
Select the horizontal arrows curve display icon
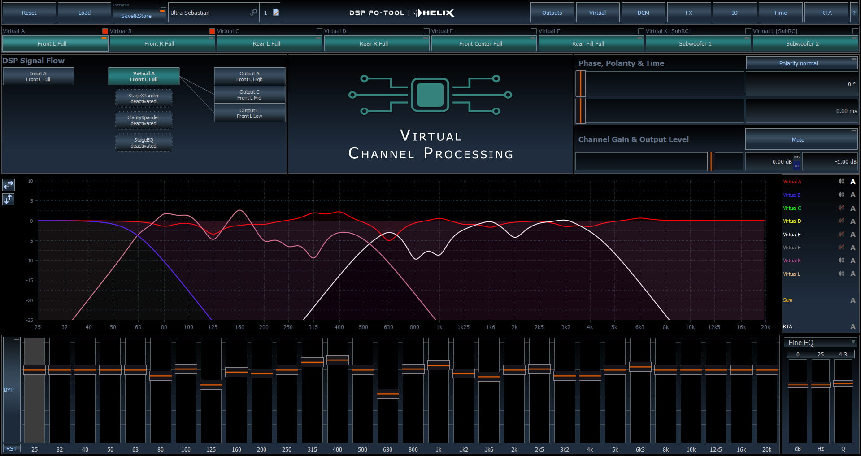tap(8, 185)
